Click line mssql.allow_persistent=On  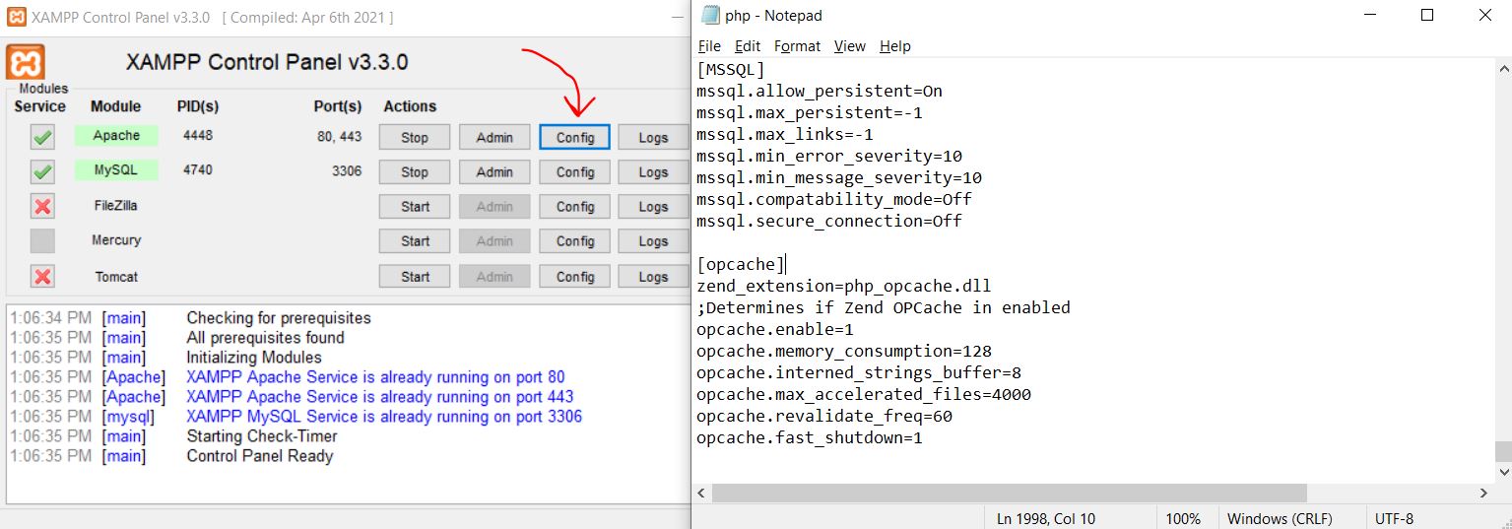(x=820, y=91)
